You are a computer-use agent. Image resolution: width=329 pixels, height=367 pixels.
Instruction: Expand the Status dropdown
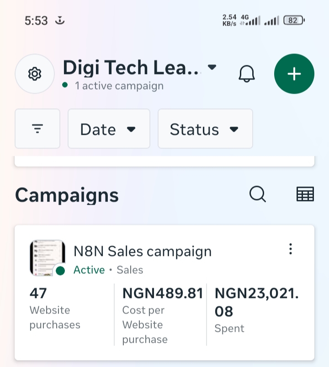(x=205, y=128)
